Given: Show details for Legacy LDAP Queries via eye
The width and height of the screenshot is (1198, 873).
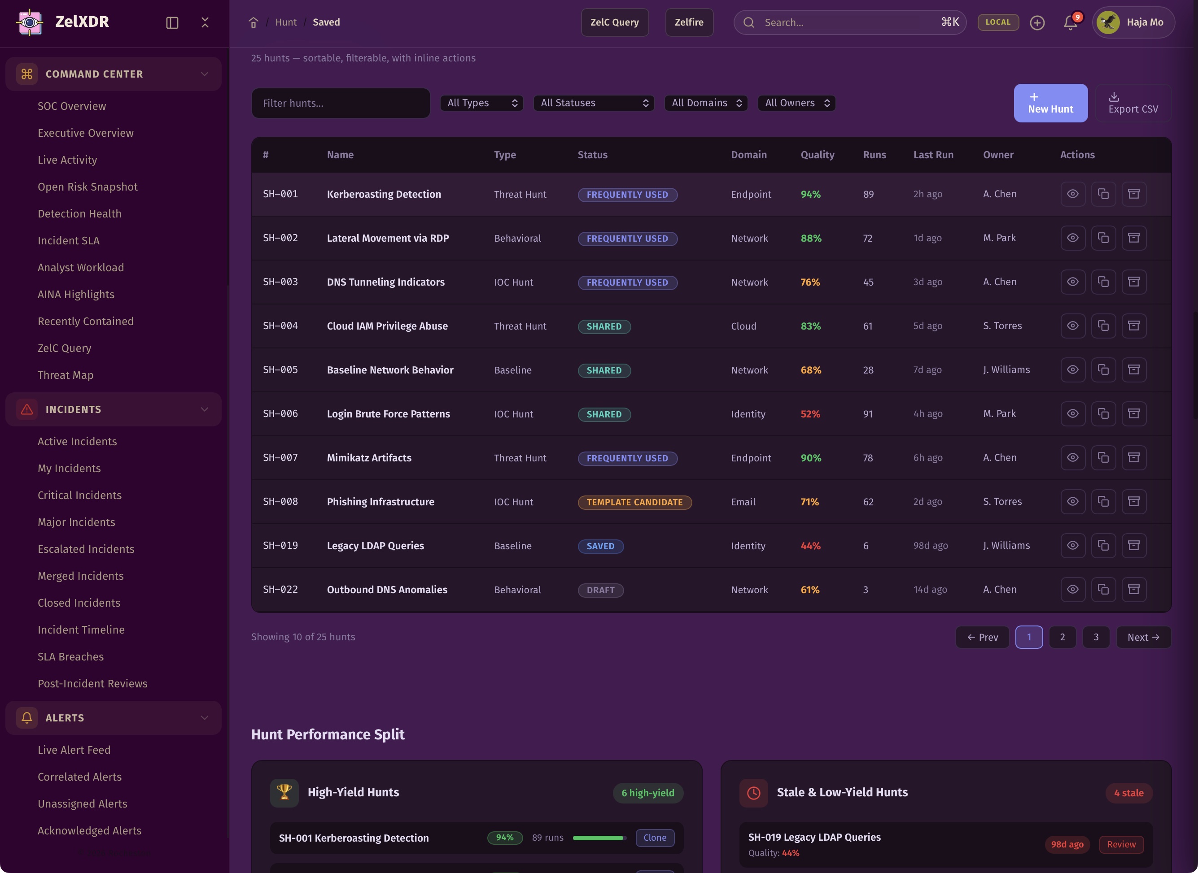Looking at the screenshot, I should 1072,545.
